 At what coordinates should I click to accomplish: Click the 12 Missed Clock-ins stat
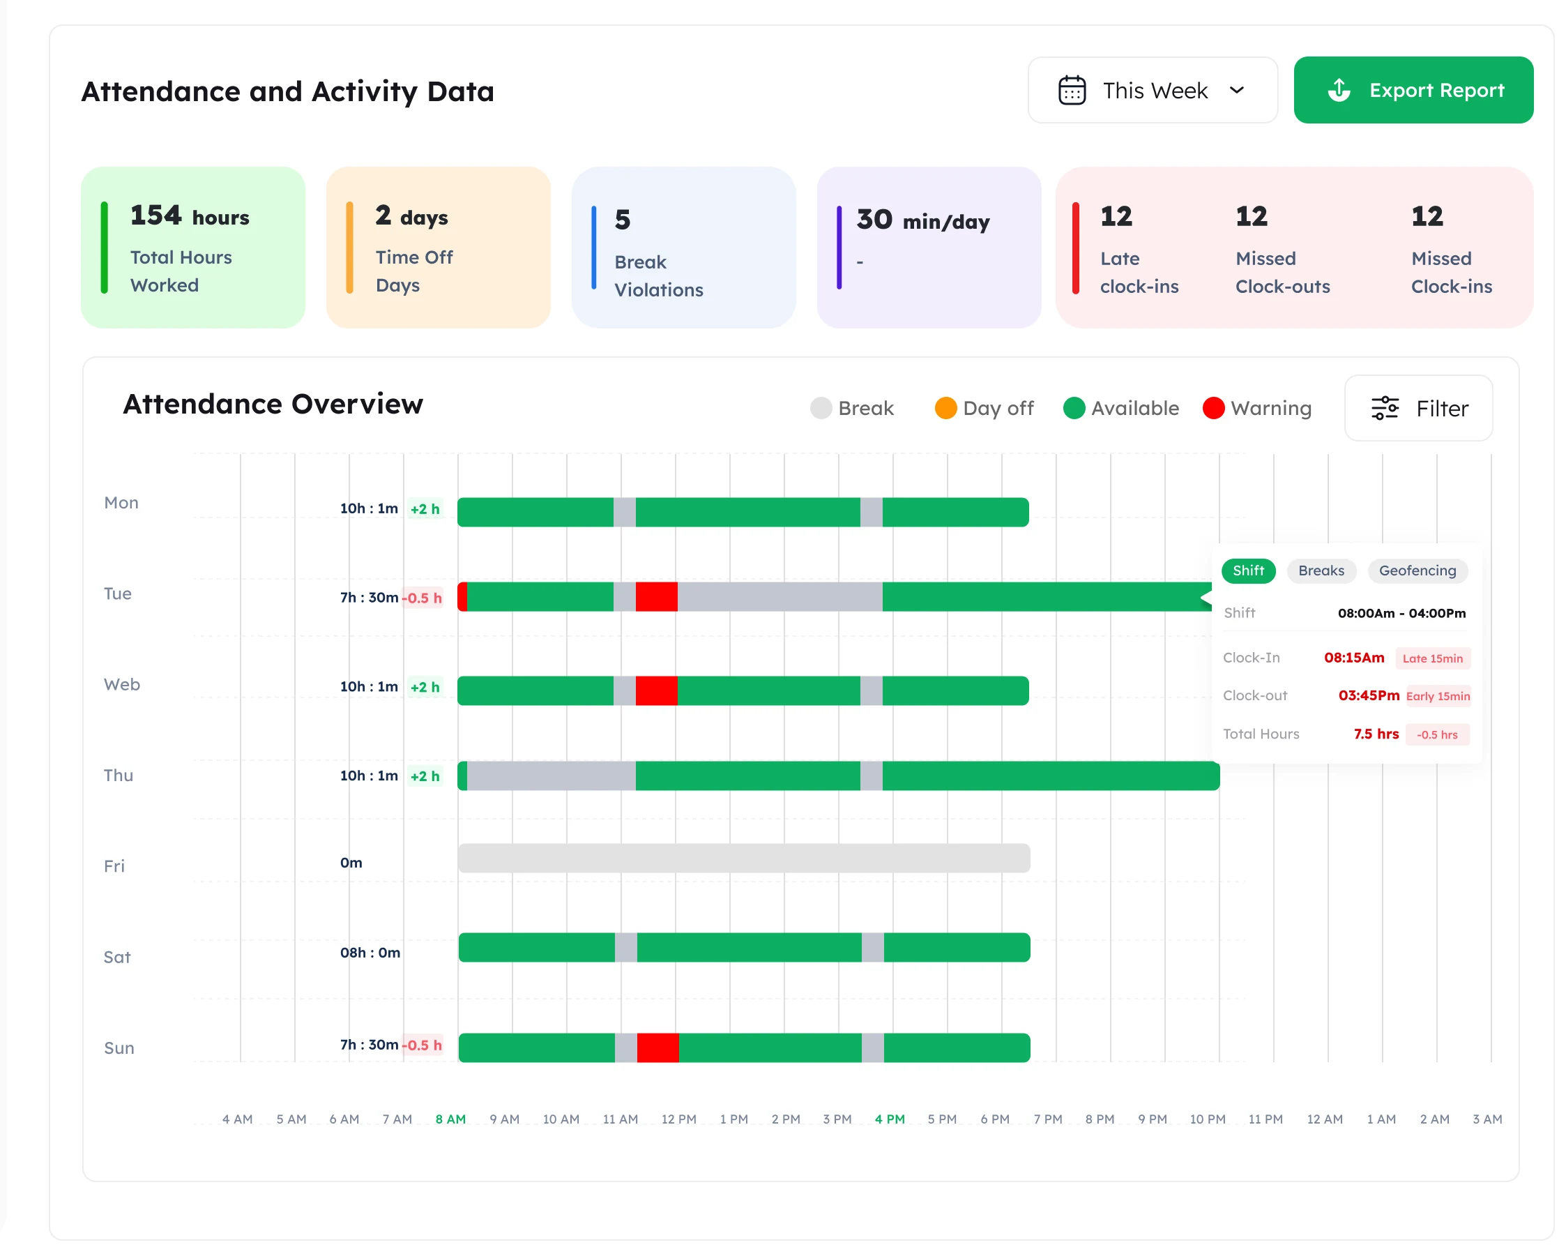(x=1451, y=249)
